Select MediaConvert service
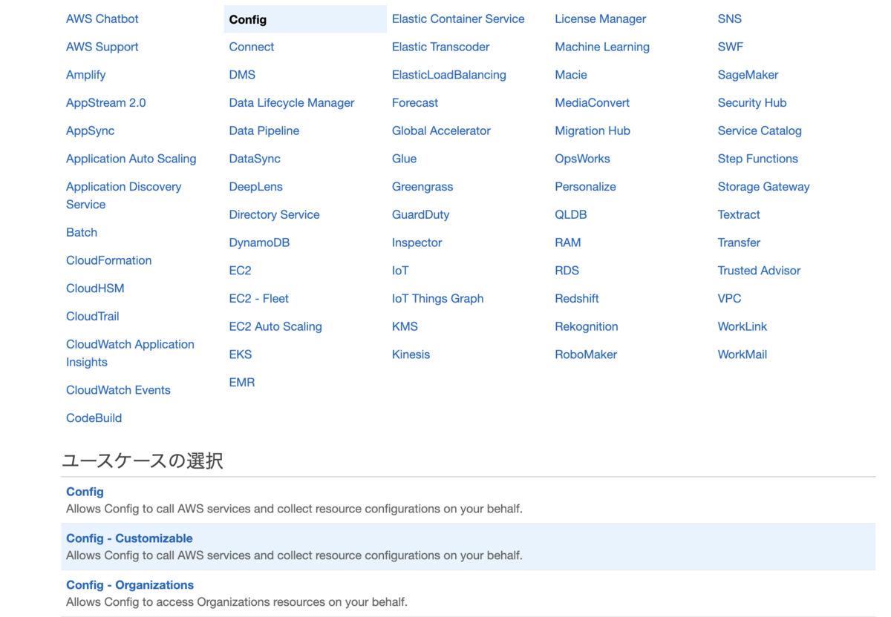The image size is (891, 617). [x=592, y=103]
